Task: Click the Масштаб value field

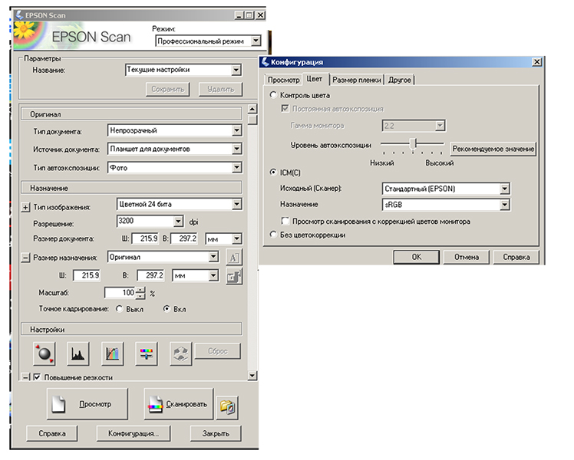Action: pyautogui.click(x=120, y=293)
